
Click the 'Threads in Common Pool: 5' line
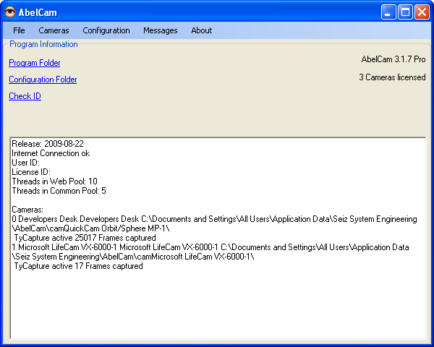[x=59, y=191]
